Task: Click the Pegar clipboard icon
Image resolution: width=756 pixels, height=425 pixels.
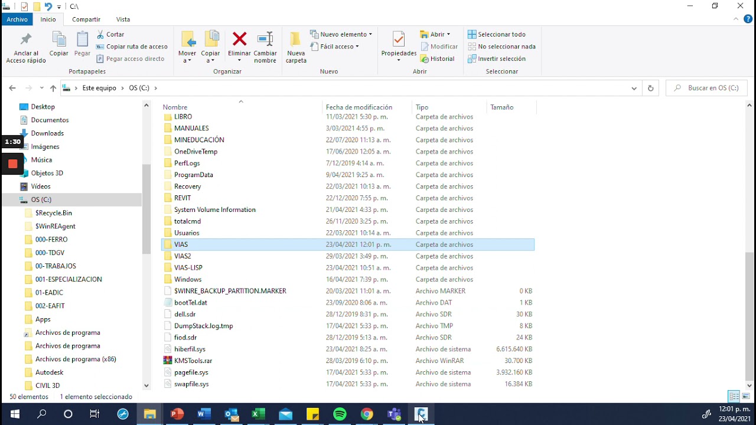Action: tap(82, 40)
